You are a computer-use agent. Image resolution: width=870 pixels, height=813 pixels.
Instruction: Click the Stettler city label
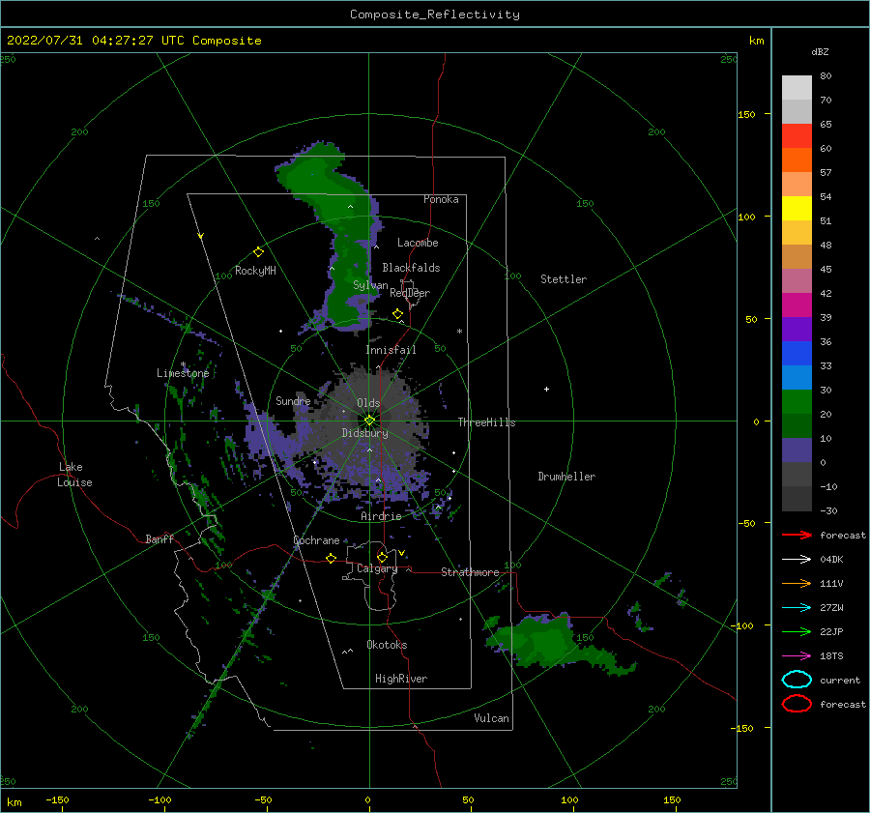(564, 279)
